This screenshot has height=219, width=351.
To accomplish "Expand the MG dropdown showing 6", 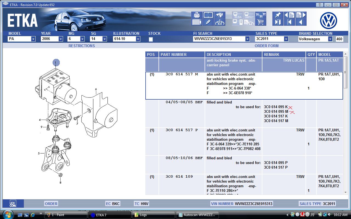I will [x=82, y=39].
